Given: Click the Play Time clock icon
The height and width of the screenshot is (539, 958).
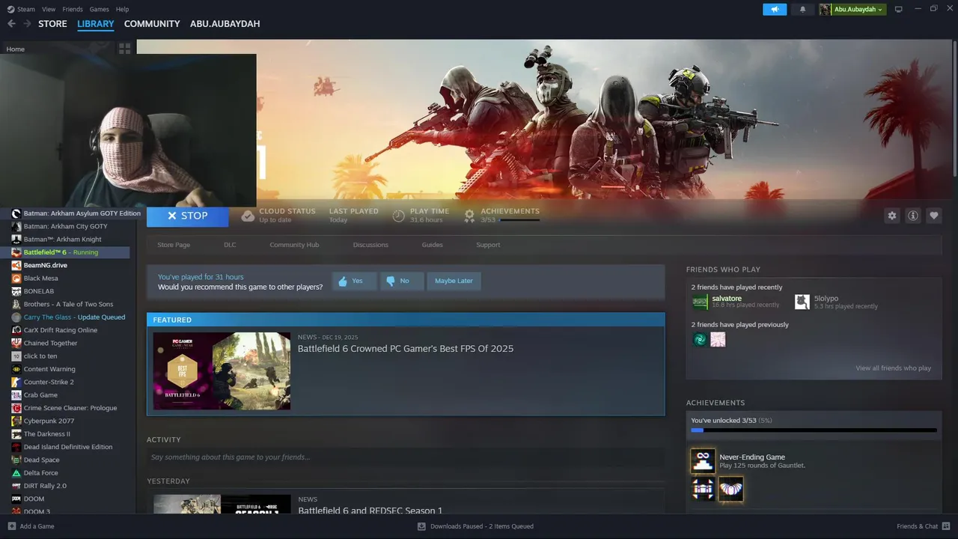Looking at the screenshot, I should coord(399,216).
